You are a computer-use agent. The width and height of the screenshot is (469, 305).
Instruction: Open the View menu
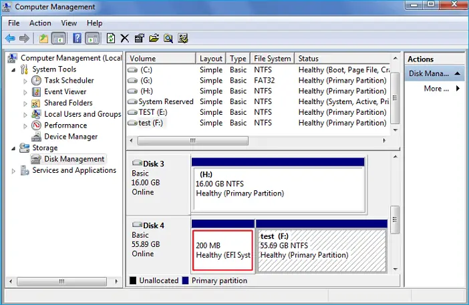[69, 23]
